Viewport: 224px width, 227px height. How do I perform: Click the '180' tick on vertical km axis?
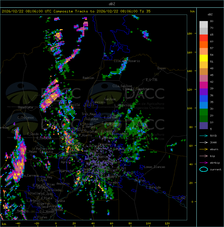(190, 34)
